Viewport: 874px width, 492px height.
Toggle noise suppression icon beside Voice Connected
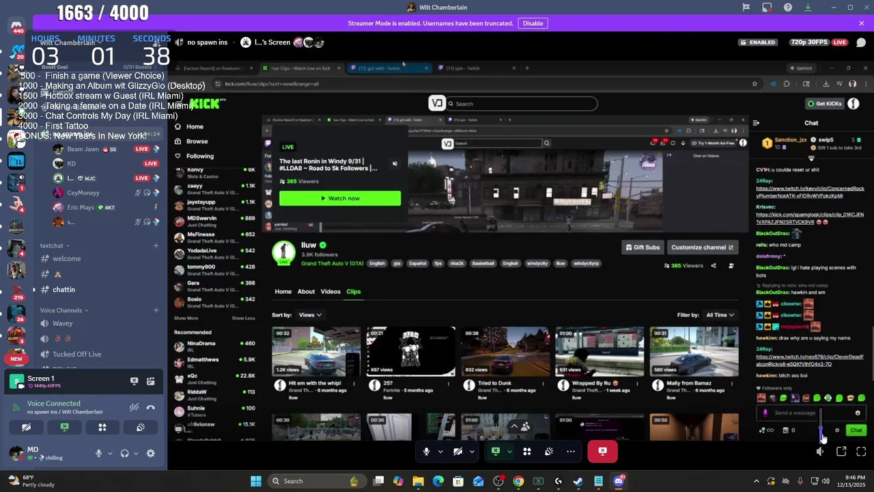point(135,407)
